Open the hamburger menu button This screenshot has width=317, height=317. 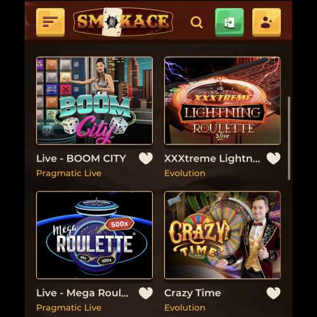point(50,22)
